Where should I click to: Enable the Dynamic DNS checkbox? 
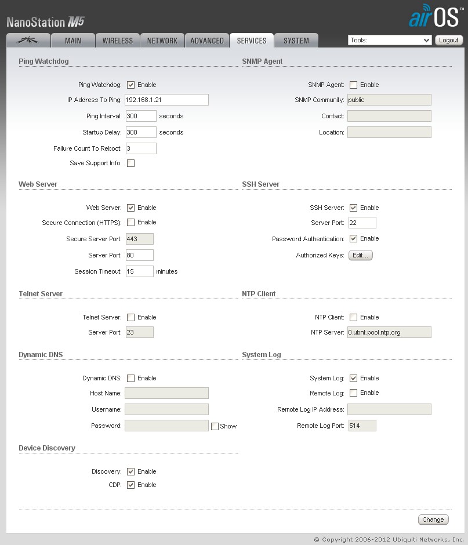pyautogui.click(x=130, y=378)
